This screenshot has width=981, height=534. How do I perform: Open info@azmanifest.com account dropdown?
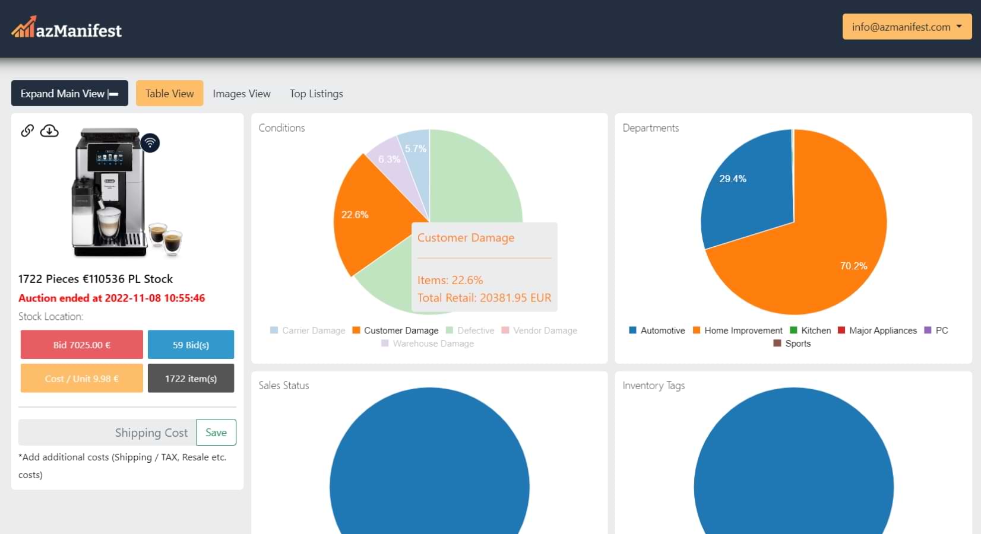(906, 27)
